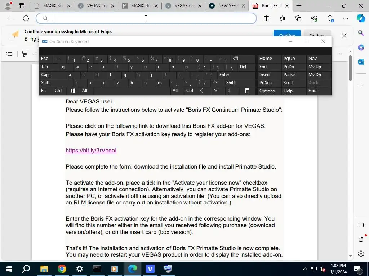The height and width of the screenshot is (276, 369).
Task: Toggle left Ctrl key on On-Screen Keyboard
Action: click(x=60, y=91)
